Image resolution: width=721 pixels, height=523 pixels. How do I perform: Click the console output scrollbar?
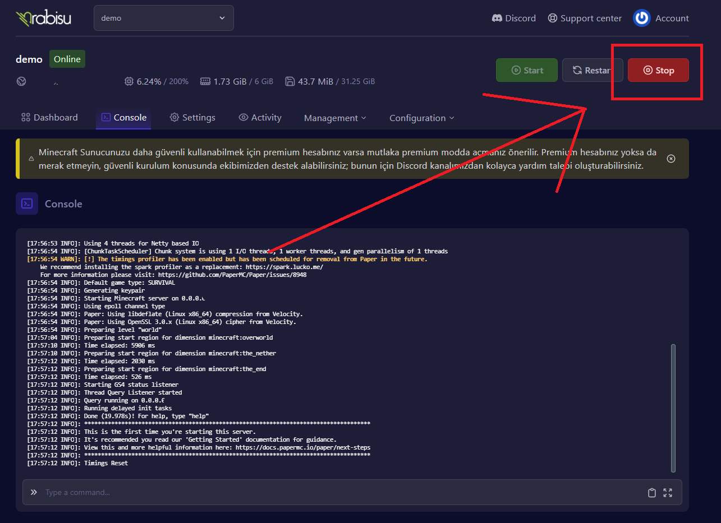click(x=673, y=408)
